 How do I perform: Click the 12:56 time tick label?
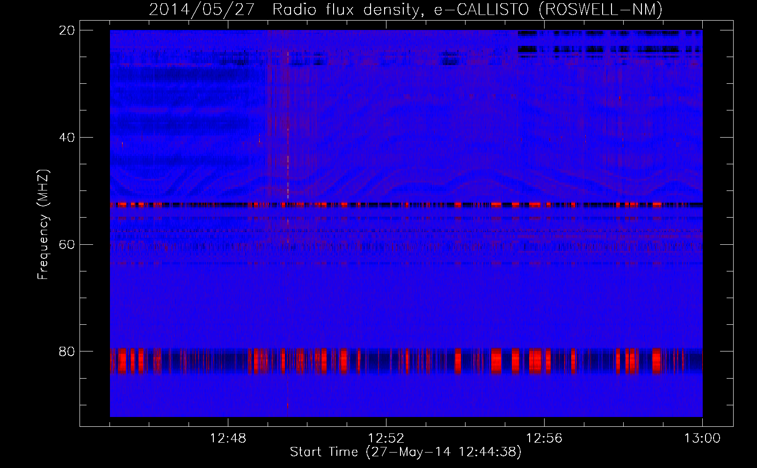point(544,439)
